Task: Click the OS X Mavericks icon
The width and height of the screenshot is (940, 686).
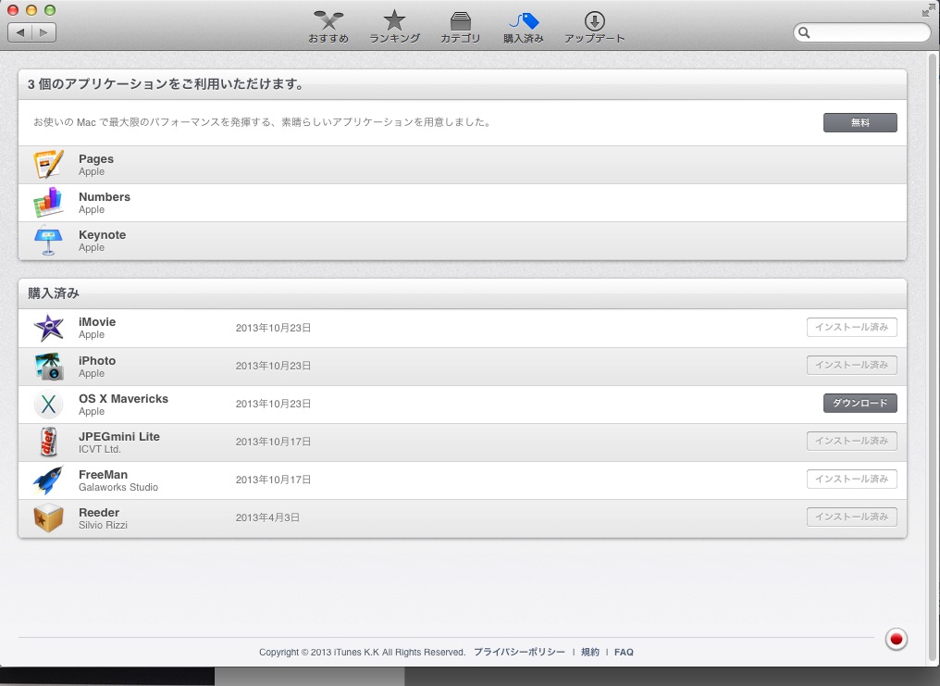Action: [x=48, y=405]
